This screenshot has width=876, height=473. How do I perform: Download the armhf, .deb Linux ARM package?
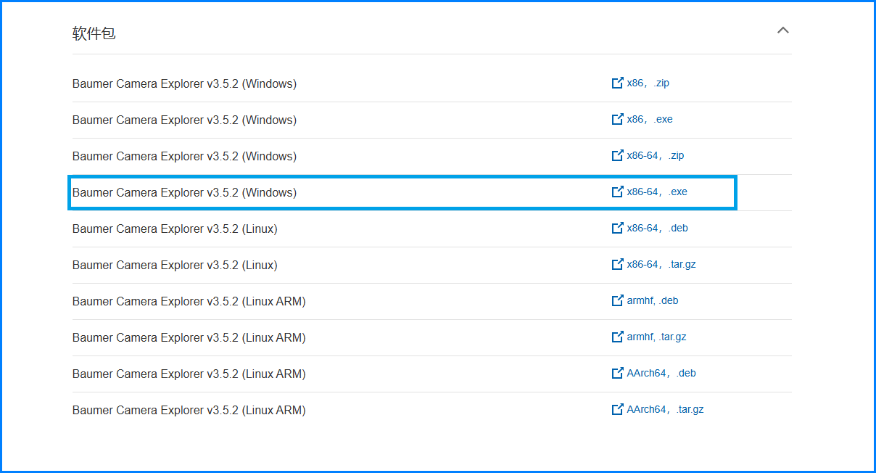[x=653, y=300]
